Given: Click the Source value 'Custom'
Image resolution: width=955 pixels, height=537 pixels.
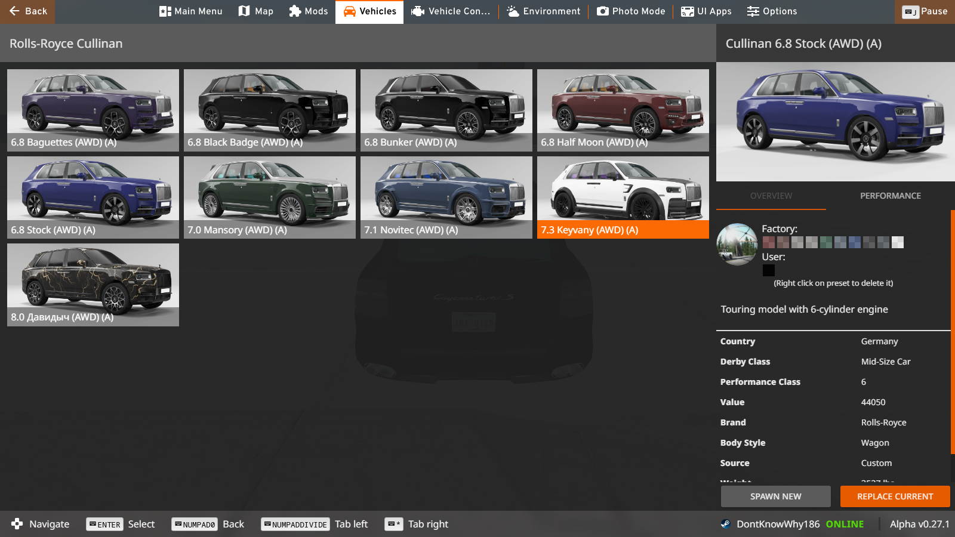Looking at the screenshot, I should coord(876,463).
